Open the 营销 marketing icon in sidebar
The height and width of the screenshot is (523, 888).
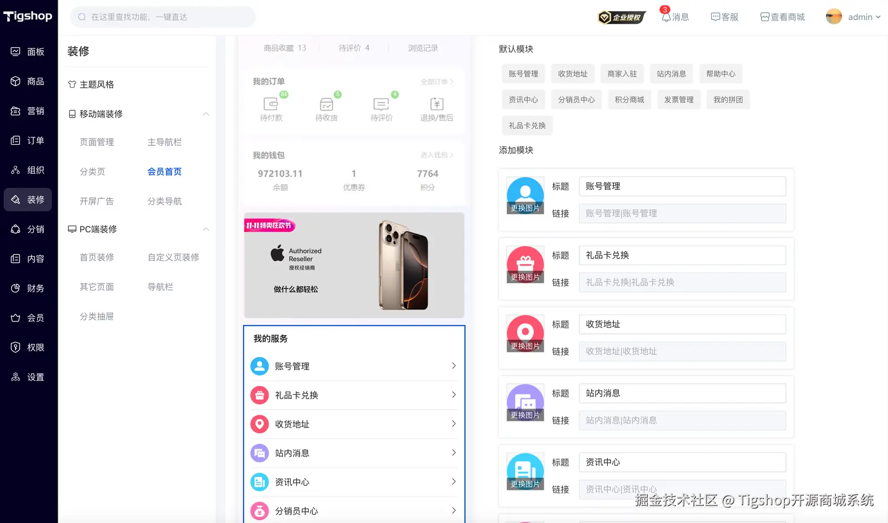click(16, 111)
